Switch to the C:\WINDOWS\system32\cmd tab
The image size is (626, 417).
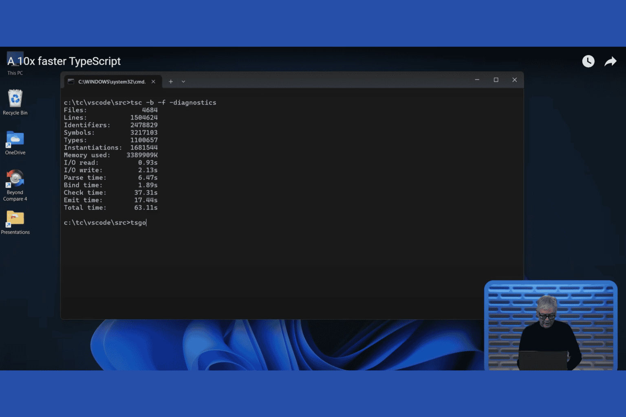[x=111, y=81]
